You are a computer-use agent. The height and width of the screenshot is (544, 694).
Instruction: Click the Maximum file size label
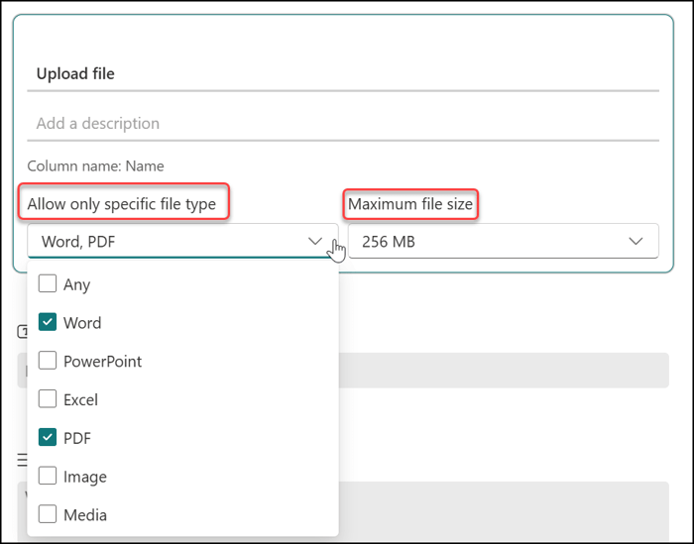410,204
